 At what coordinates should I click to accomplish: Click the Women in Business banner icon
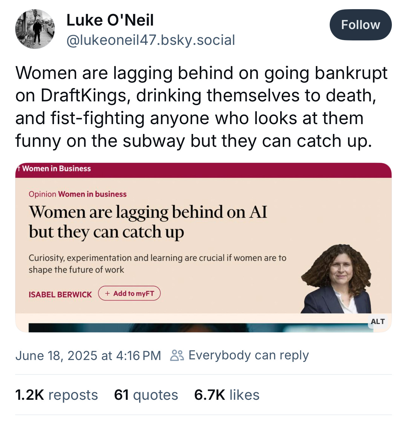tap(20, 169)
